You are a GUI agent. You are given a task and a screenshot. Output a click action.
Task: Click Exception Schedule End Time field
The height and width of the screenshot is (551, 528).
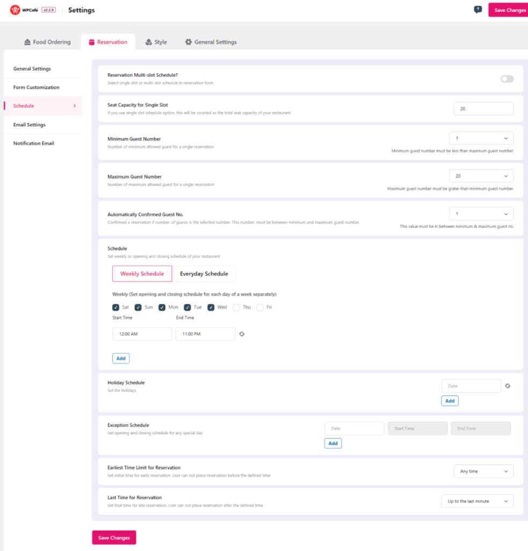[481, 428]
